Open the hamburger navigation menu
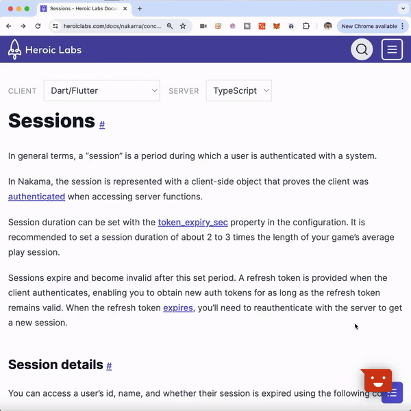This screenshot has width=411, height=411. click(x=392, y=49)
